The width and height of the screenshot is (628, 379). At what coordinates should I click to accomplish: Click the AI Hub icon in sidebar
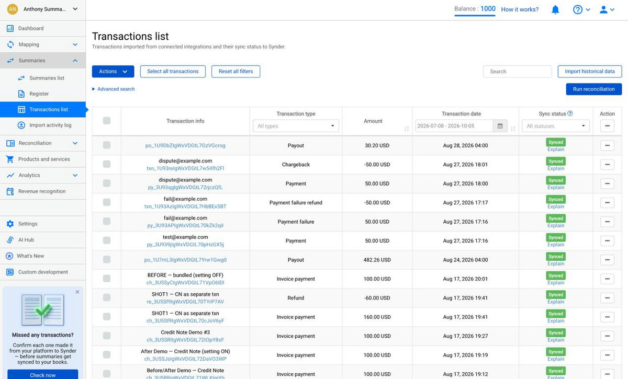pos(10,240)
